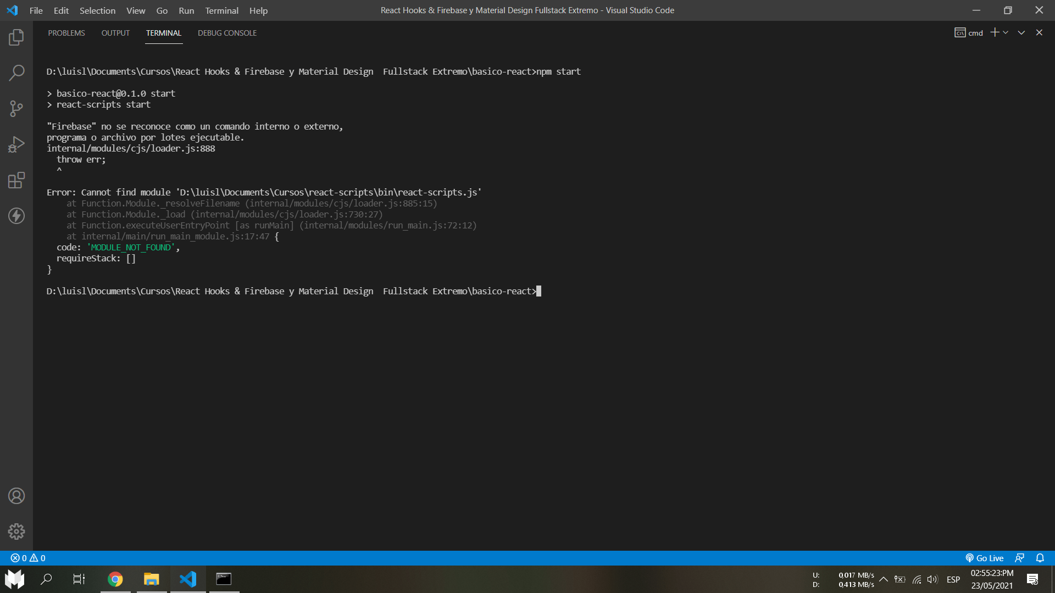Open the volume control in tray
The image size is (1055, 593).
click(932, 579)
